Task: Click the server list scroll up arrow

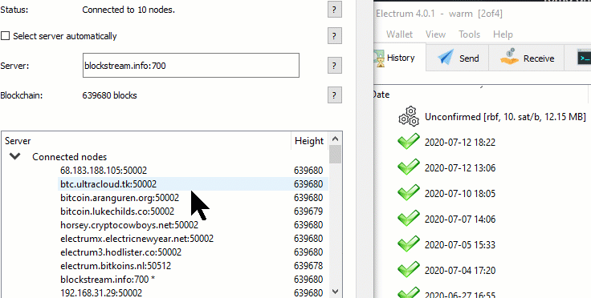Action: coord(335,139)
